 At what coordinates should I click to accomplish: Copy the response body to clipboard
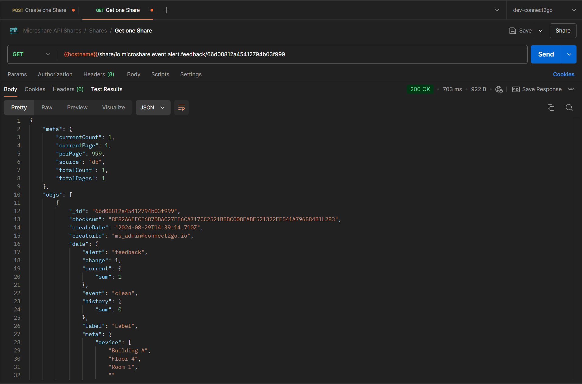click(x=551, y=108)
